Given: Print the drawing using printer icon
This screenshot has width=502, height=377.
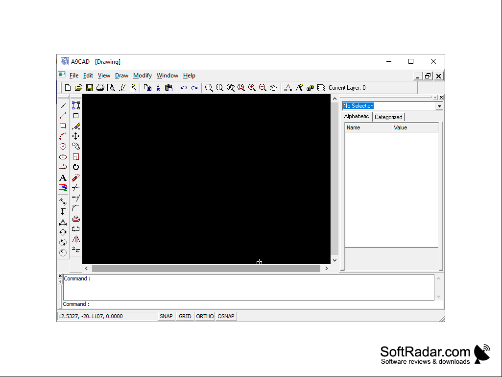Looking at the screenshot, I should pos(100,88).
